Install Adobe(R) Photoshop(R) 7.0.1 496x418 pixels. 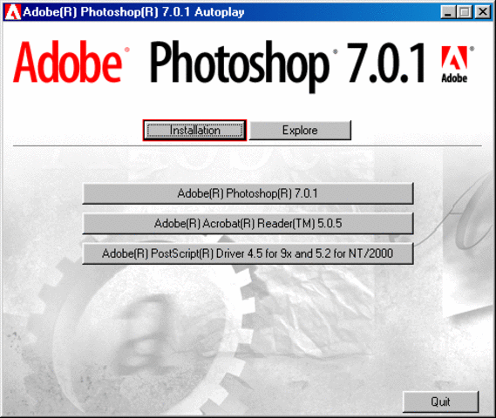pyautogui.click(x=248, y=193)
